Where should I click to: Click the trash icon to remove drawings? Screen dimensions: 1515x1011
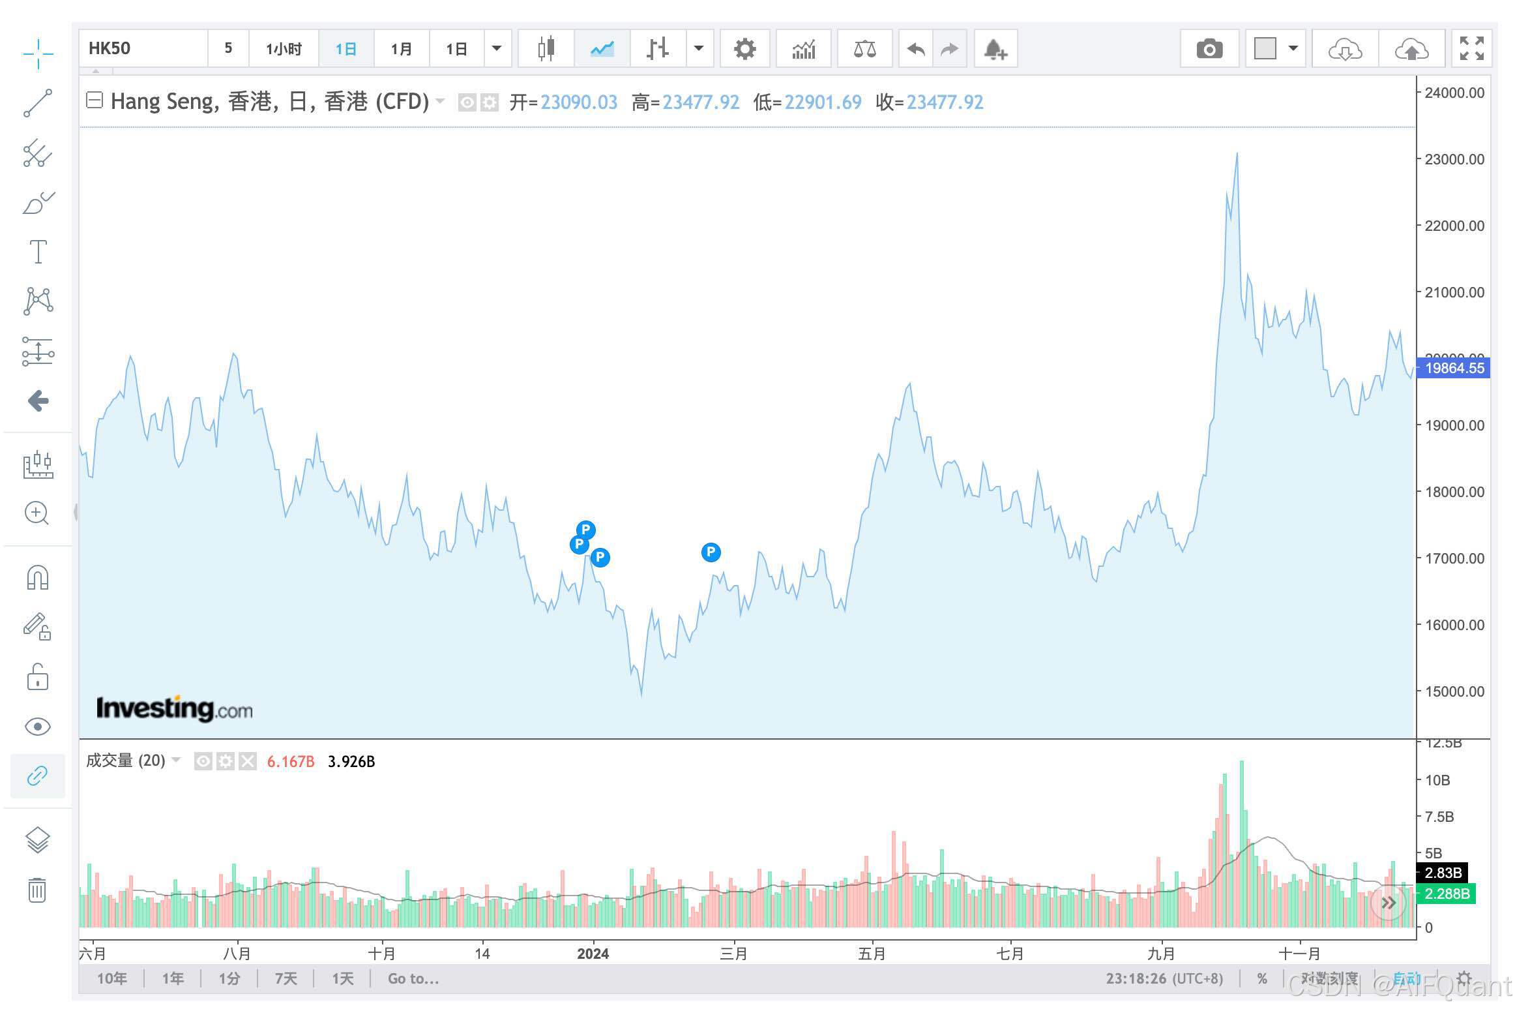pyautogui.click(x=38, y=890)
